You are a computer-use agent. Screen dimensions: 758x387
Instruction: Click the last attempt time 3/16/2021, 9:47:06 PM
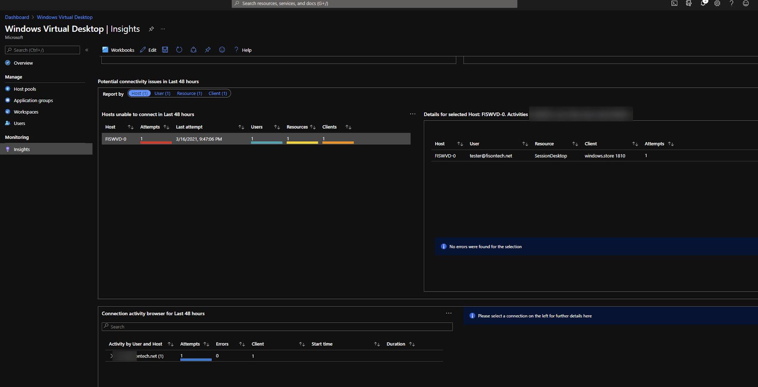click(x=199, y=139)
